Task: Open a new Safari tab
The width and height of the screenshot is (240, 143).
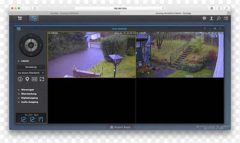Action: (229, 13)
